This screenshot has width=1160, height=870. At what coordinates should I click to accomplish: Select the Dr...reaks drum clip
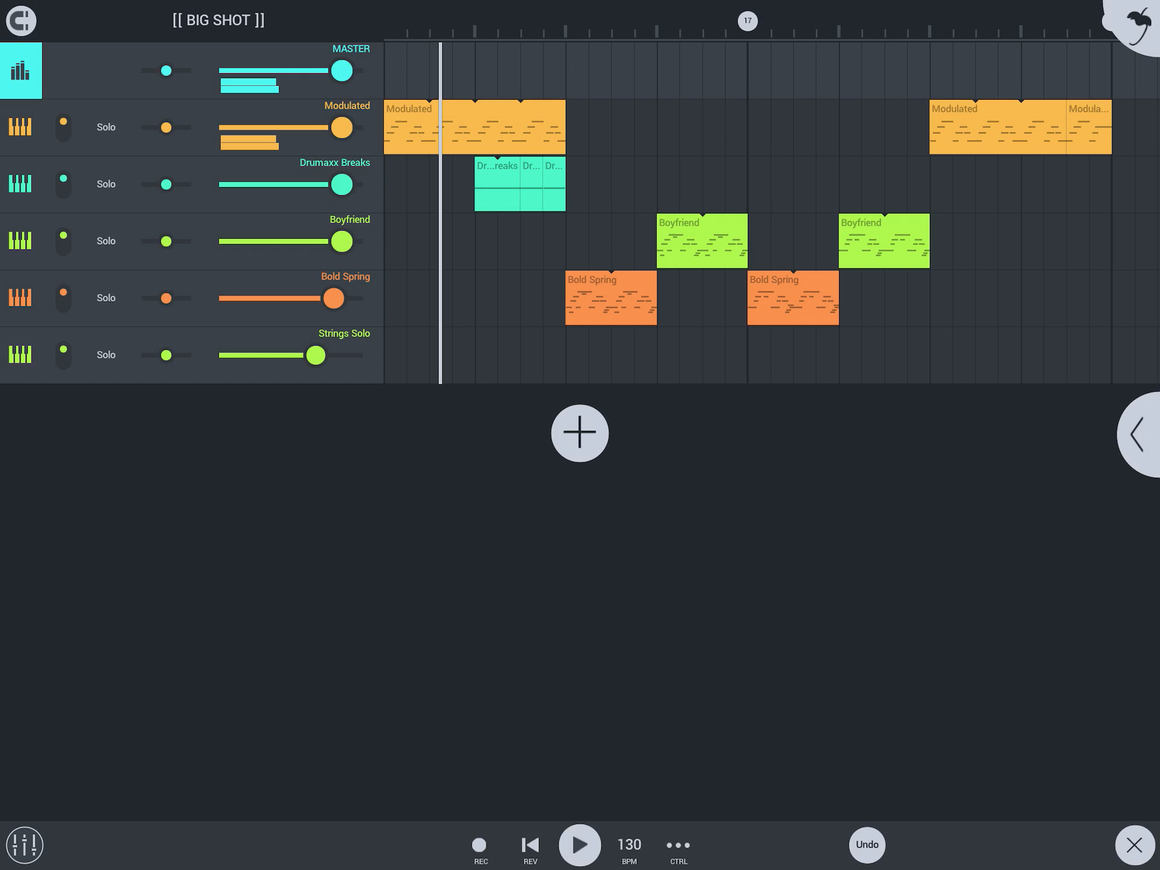coord(497,184)
